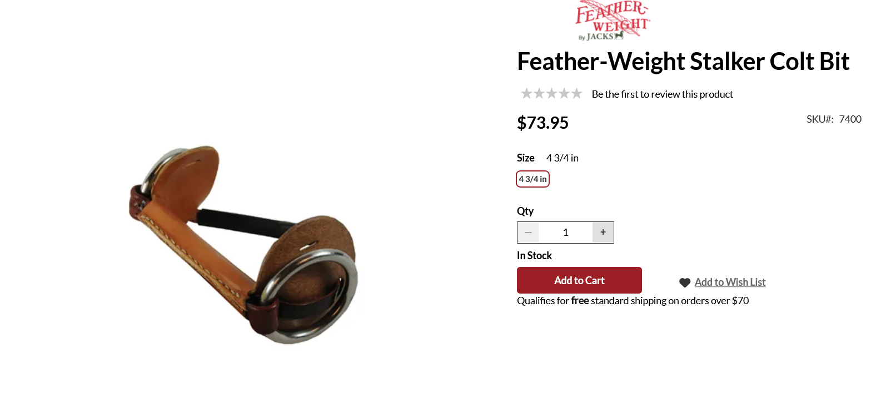Image resolution: width=876 pixels, height=404 pixels.
Task: Click the free standard shipping notice
Action: click(x=633, y=301)
